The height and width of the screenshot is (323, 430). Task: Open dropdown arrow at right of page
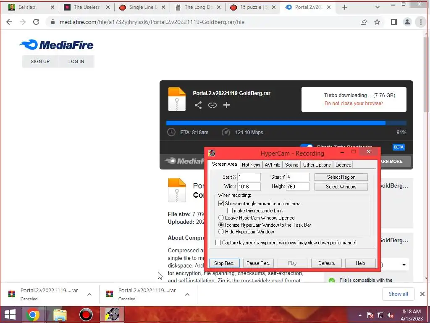pyautogui.click(x=404, y=265)
